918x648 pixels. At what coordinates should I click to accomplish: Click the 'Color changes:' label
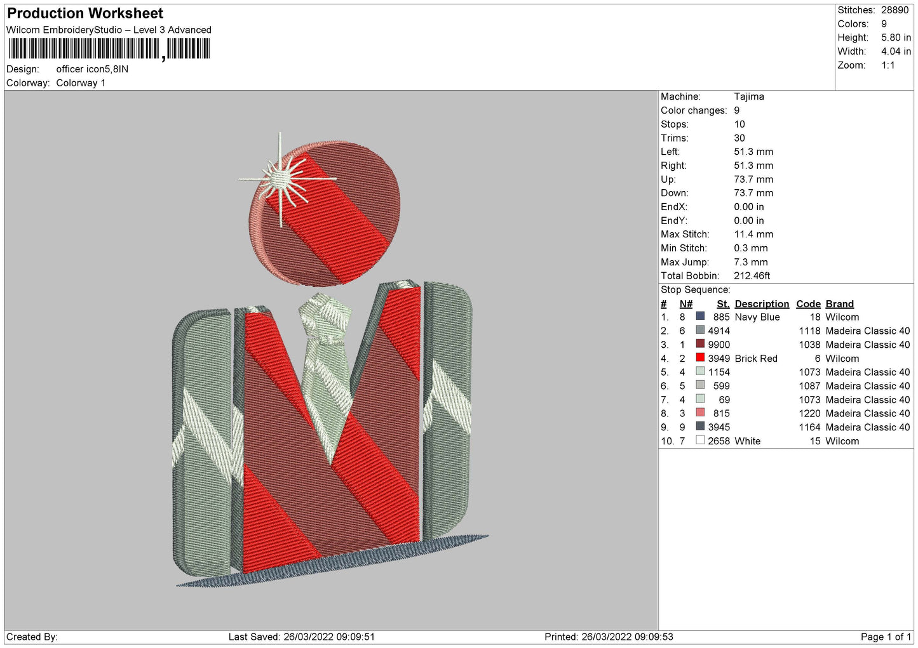694,110
